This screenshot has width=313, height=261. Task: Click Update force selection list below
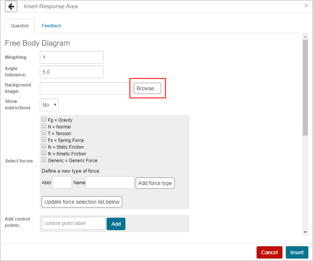82,202
